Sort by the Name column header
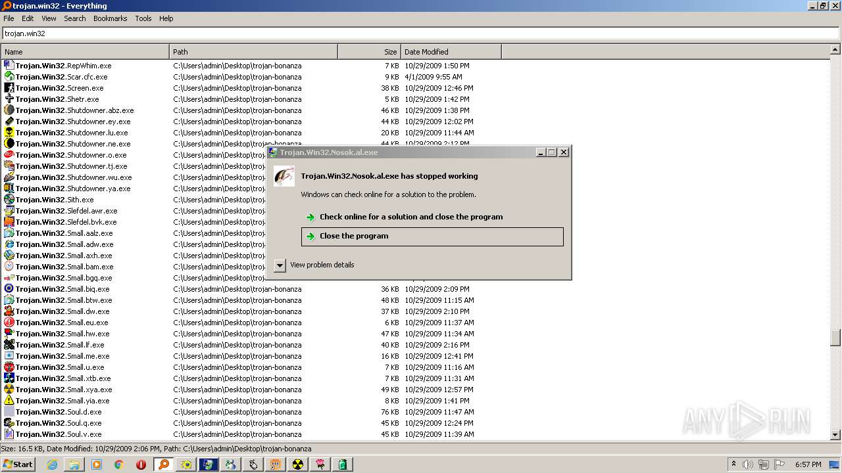842x473 pixels. pyautogui.click(x=85, y=52)
